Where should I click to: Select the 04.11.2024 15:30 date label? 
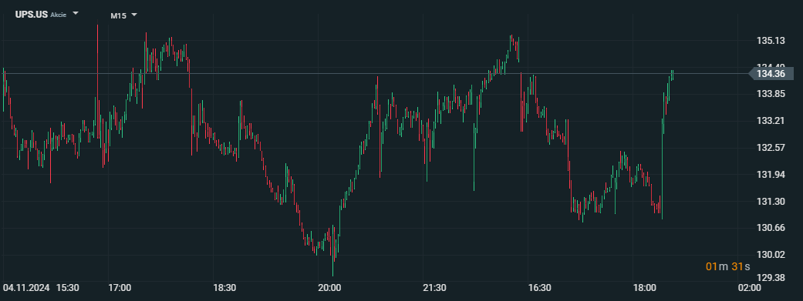(x=41, y=288)
